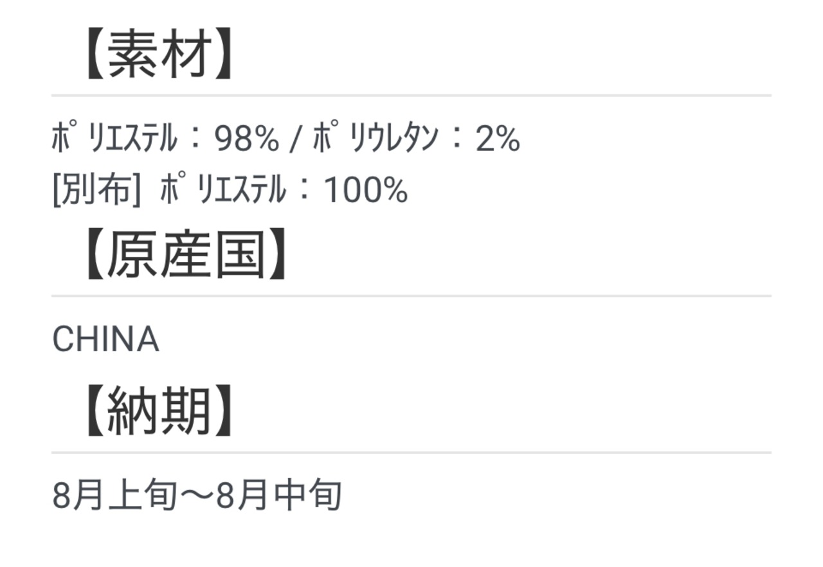Click the 100% percentage value
This screenshot has height=567, width=823.
(366, 191)
